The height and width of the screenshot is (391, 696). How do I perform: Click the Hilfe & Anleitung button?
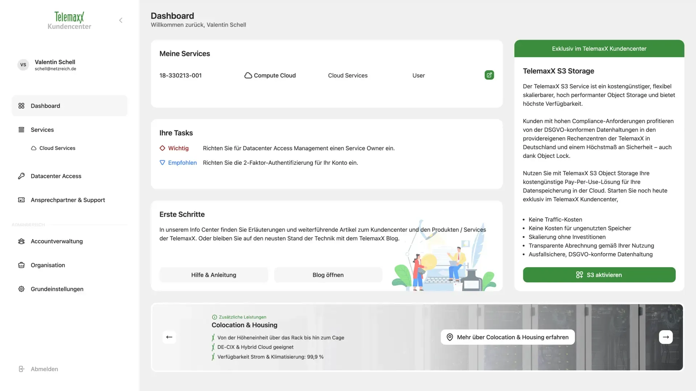click(214, 275)
